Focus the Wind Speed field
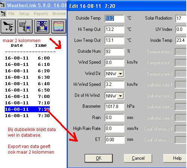Image resolution: width=187 pixels, height=168 pixels. pyautogui.click(x=115, y=63)
